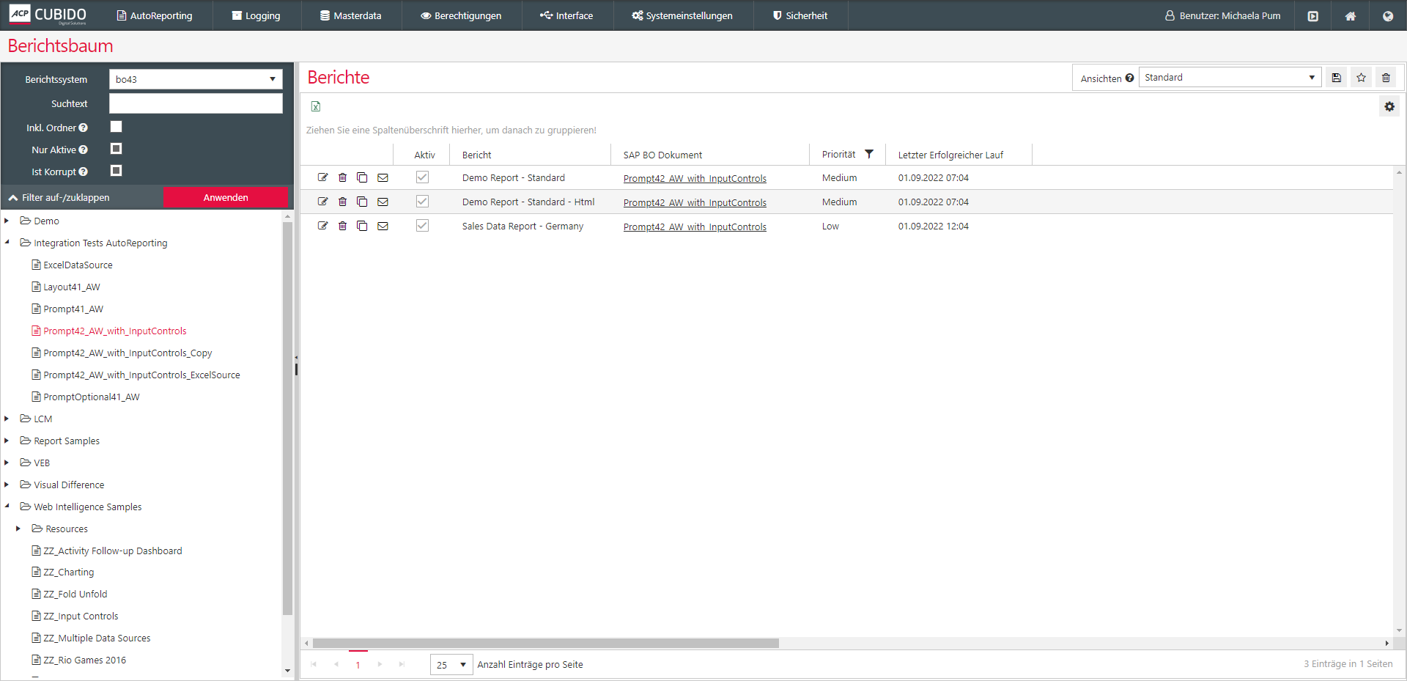1407x681 pixels.
Task: Open Prompt42 link in Demo Report - Standard row
Action: click(695, 178)
